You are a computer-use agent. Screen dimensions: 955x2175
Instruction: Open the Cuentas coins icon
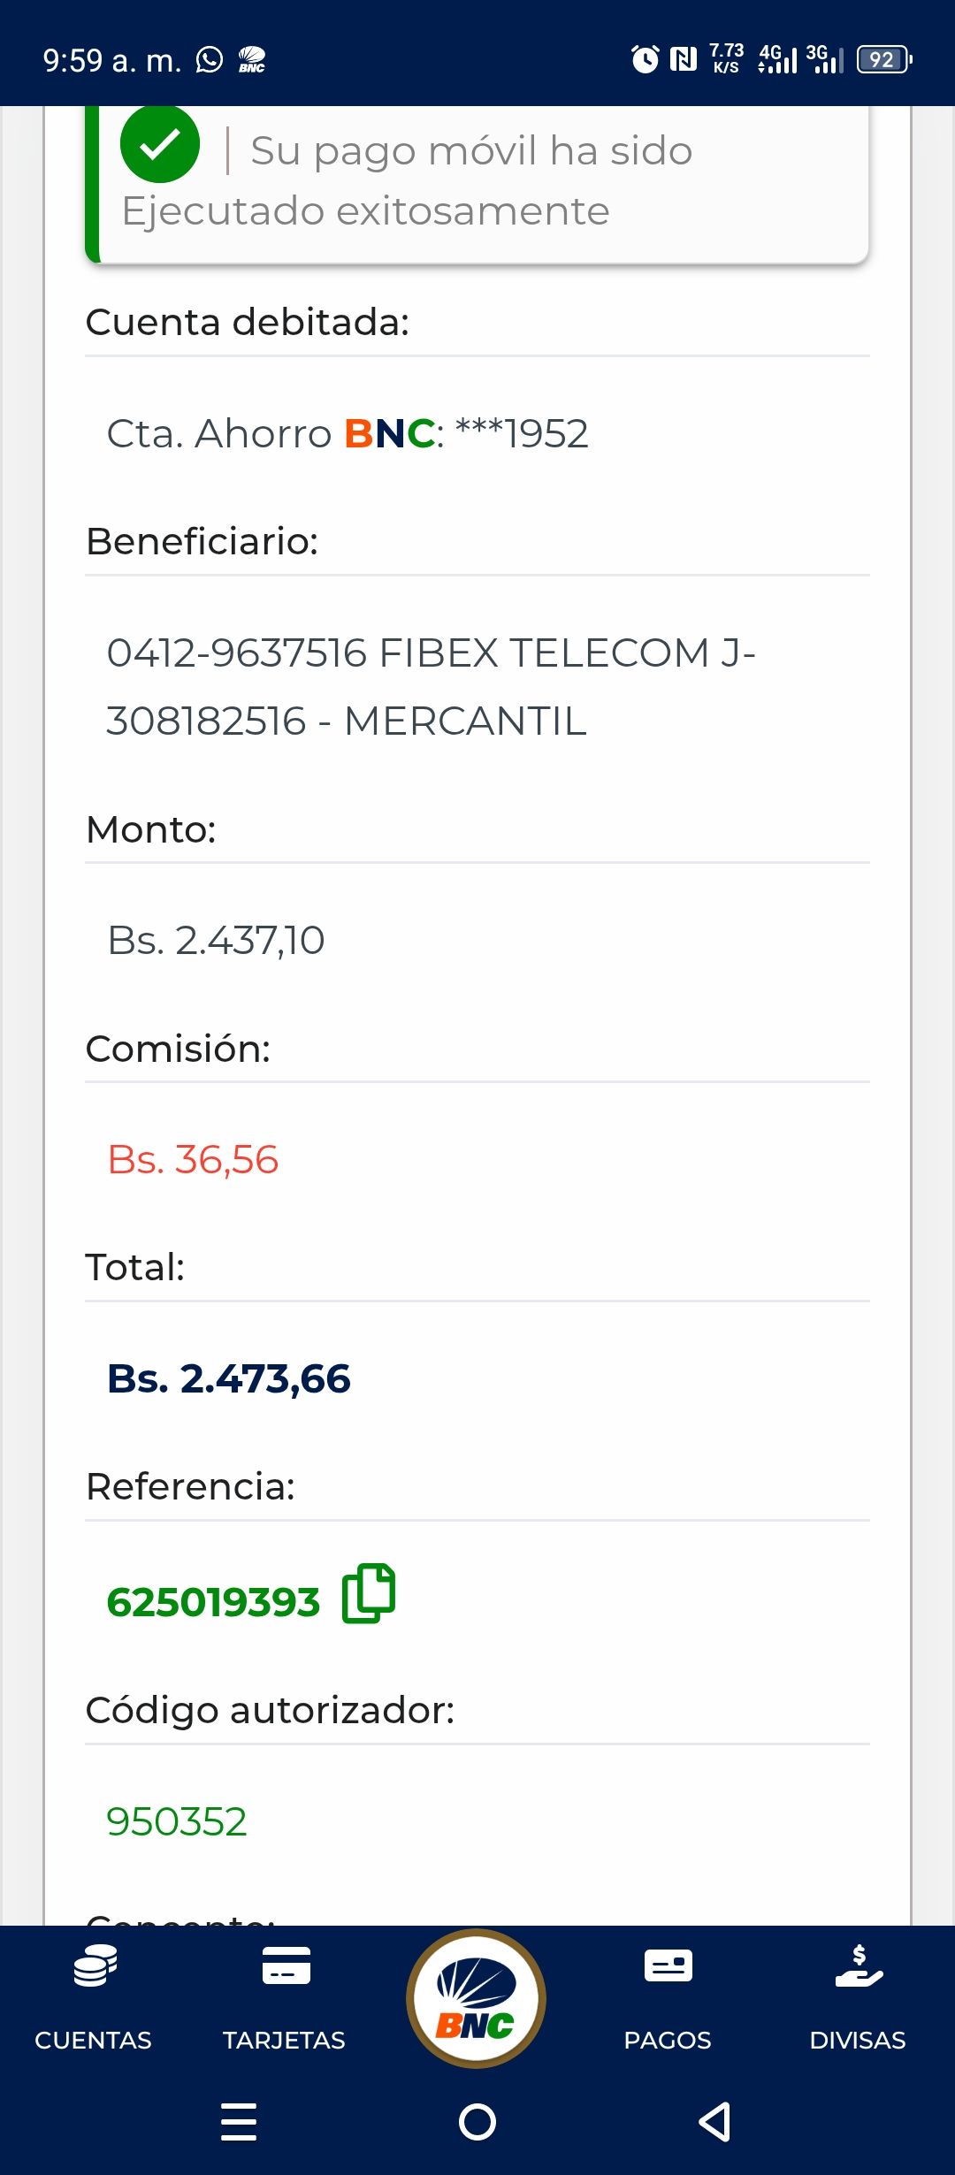(x=95, y=1966)
